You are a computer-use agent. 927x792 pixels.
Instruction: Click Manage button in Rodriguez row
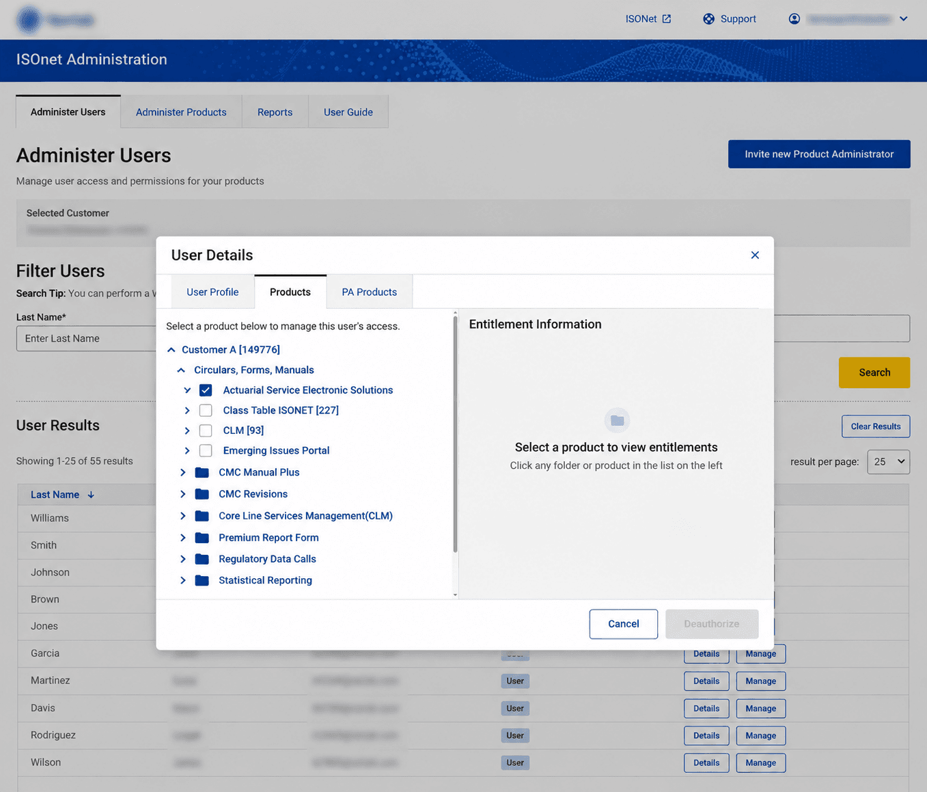(x=761, y=735)
